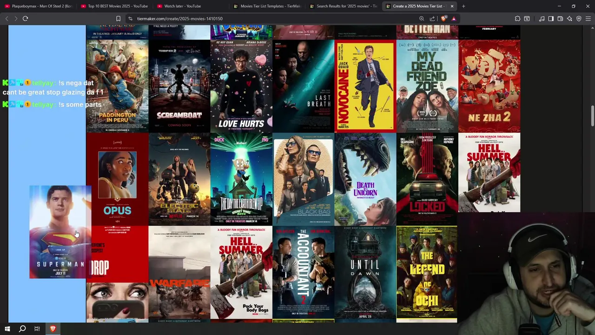This screenshot has width=595, height=335.
Task: Switch to 'Watch later - YouTube' tab
Action: 191,6
